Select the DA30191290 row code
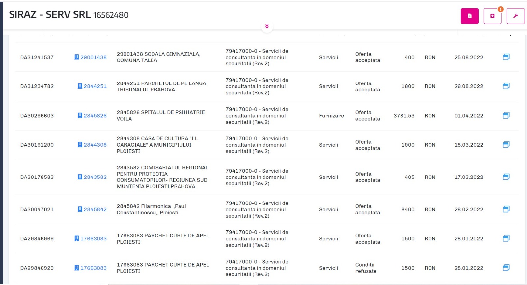This screenshot has height=285, width=527. [x=37, y=145]
